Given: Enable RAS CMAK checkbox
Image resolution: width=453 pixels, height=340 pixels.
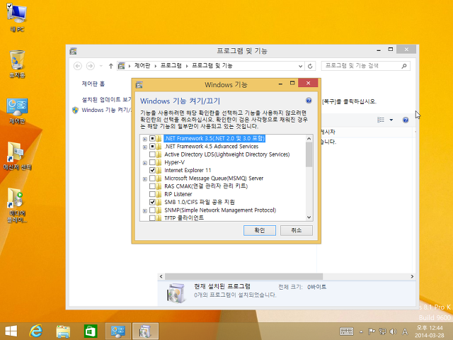Looking at the screenshot, I should [x=152, y=186].
